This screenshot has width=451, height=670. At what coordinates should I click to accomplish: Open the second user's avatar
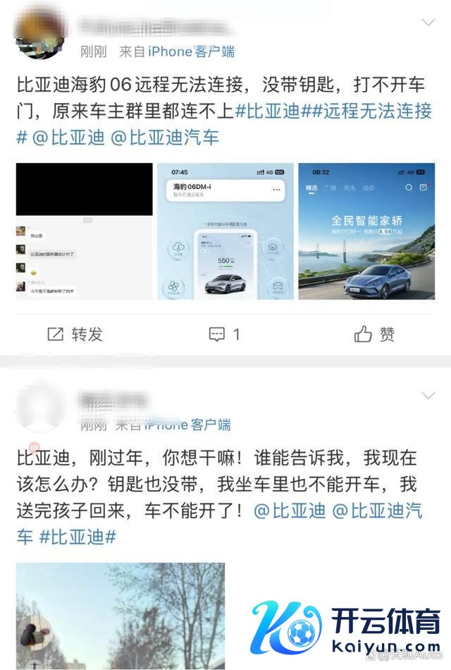[x=40, y=409]
